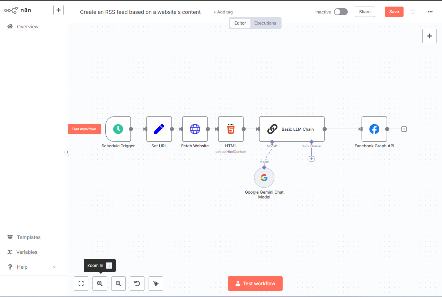The height and width of the screenshot is (297, 442).
Task: Add an Output Parser via the plus connector
Action: pyautogui.click(x=311, y=159)
